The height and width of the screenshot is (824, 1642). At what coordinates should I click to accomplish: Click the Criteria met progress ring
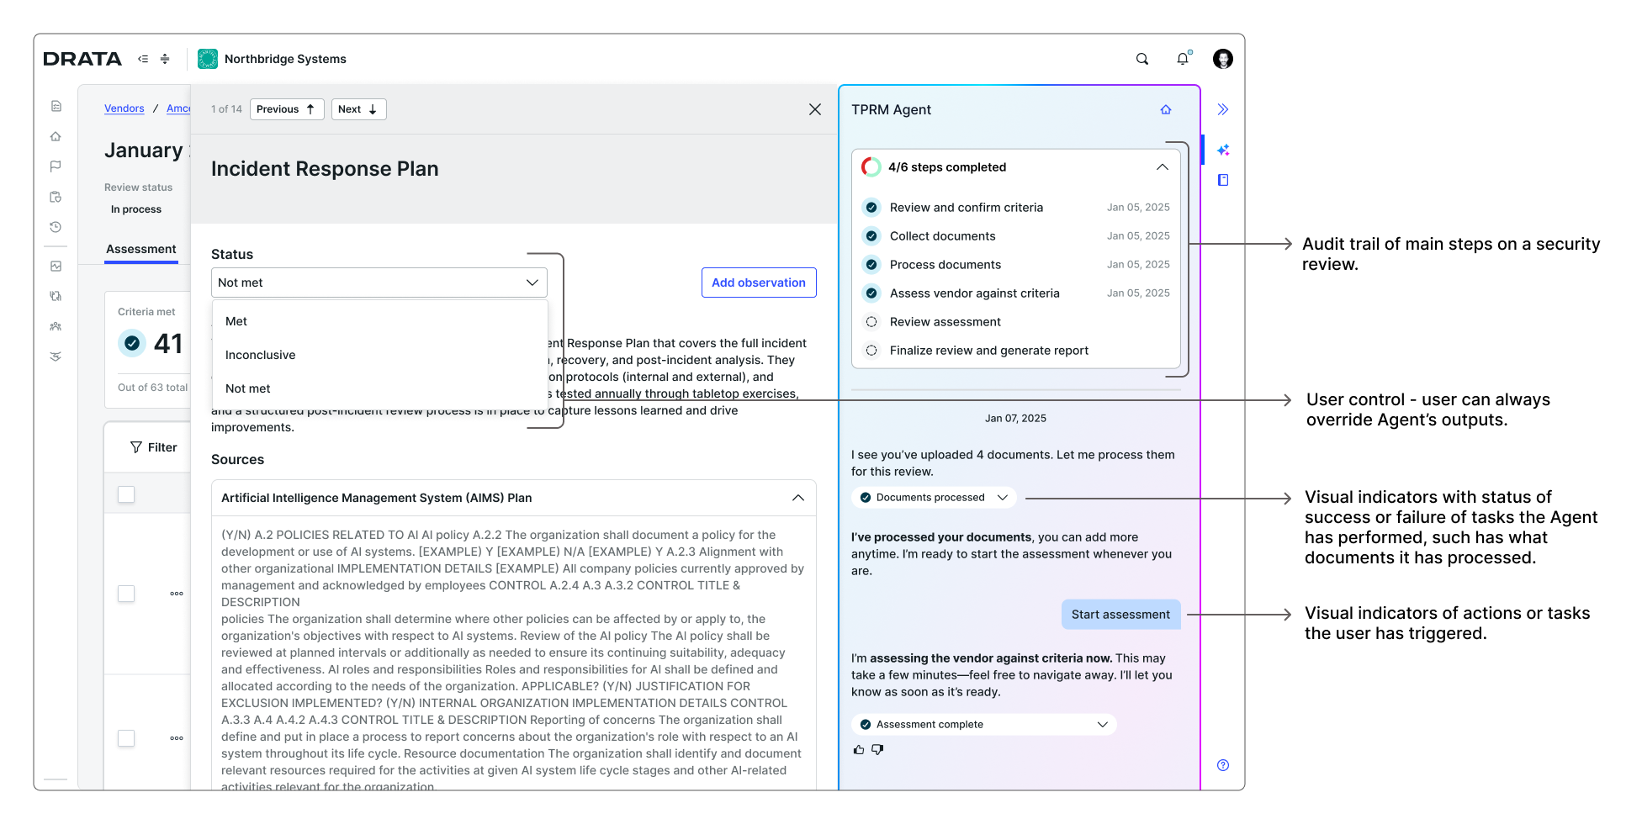pyautogui.click(x=132, y=343)
